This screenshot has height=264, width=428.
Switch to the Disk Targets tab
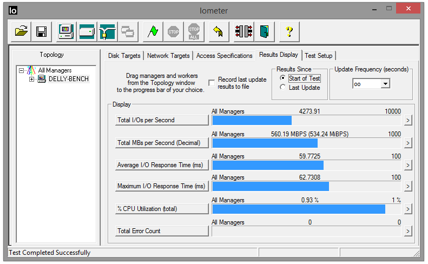(x=124, y=56)
